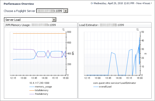Screen dimensions: 155x101
Task: Open the Load Estimator chart options menu icon
Action: point(137,29)
